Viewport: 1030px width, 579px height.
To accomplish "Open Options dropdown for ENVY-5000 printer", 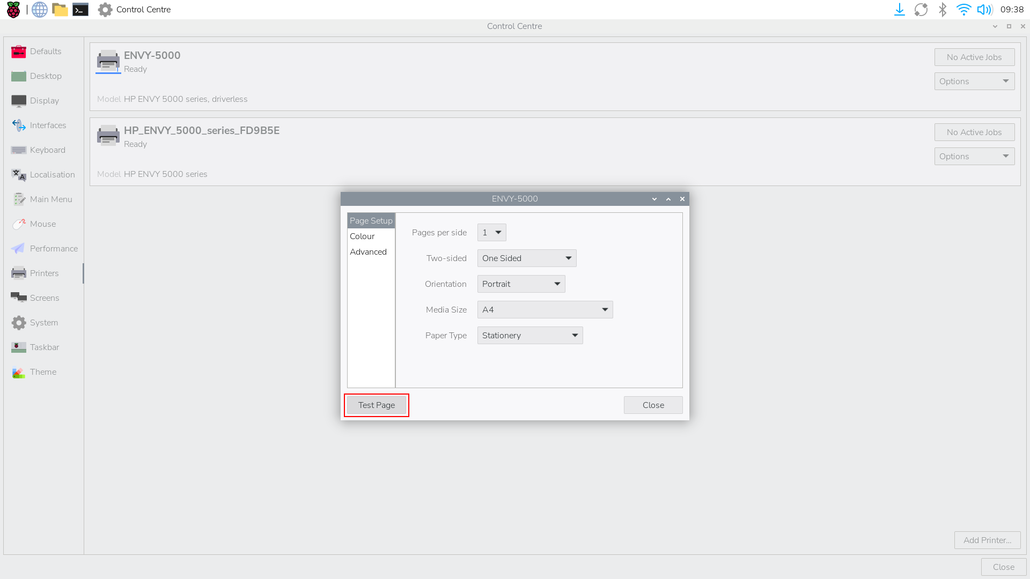I will point(974,81).
